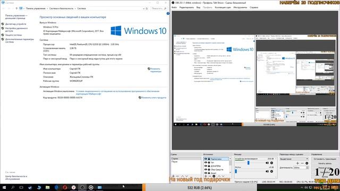Adjust the transition duration spinner arrows
This screenshot has width=340, height=191.
point(307,168)
